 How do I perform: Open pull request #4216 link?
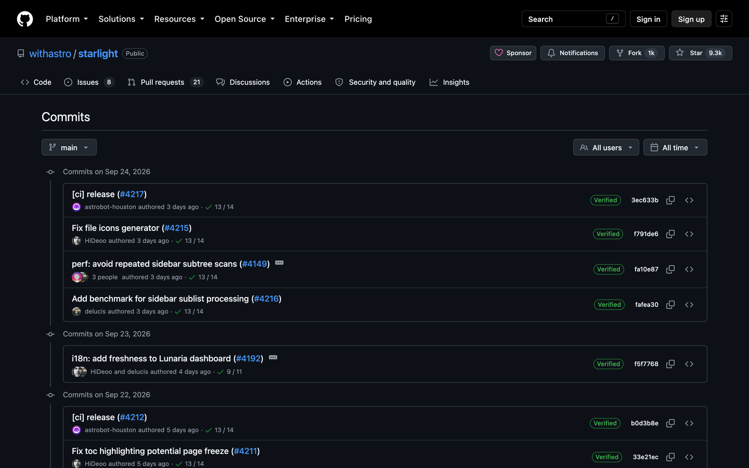pos(266,298)
